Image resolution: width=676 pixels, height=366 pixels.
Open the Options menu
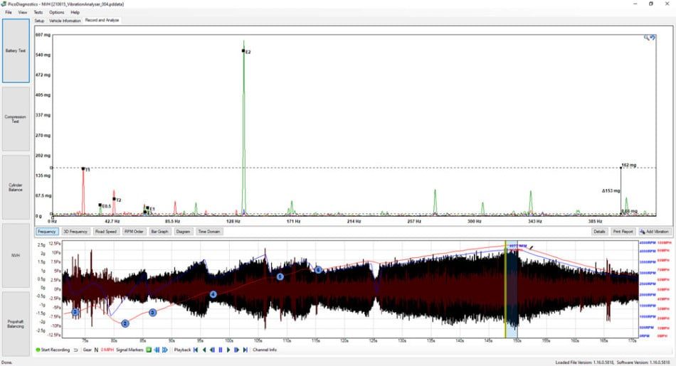point(56,13)
